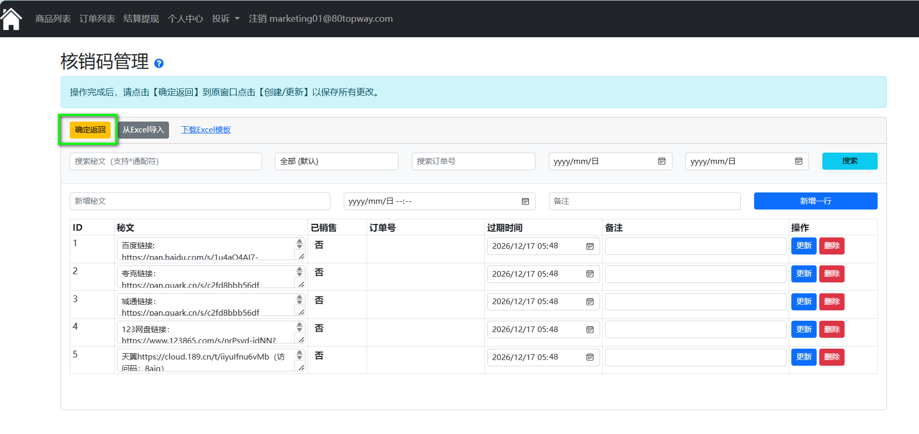Image resolution: width=919 pixels, height=434 pixels.
Task: Click scroll-down arrow in row 2 secret textarea
Action: tap(300, 274)
